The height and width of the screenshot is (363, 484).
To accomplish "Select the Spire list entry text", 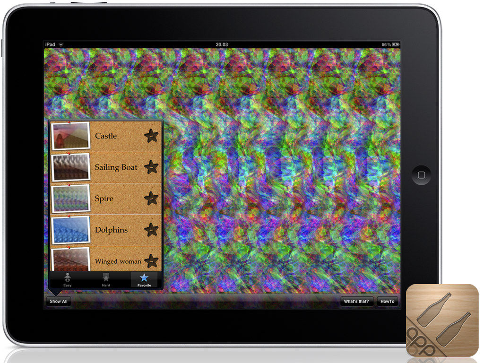I will pyautogui.click(x=104, y=199).
